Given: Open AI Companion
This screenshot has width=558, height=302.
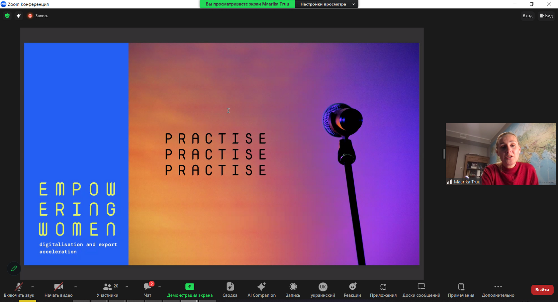Looking at the screenshot, I should (262, 290).
